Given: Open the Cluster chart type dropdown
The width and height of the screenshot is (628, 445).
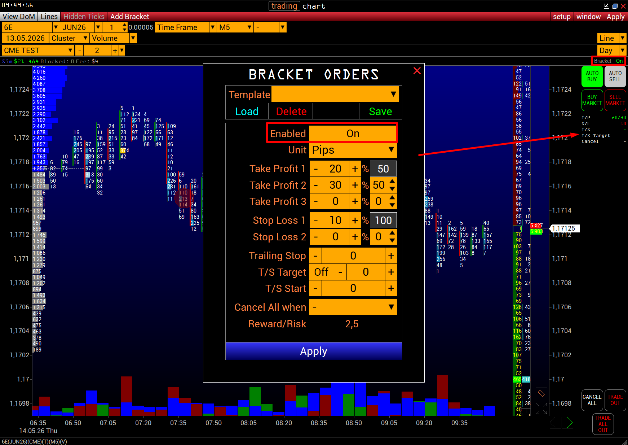Looking at the screenshot, I should click(85, 38).
